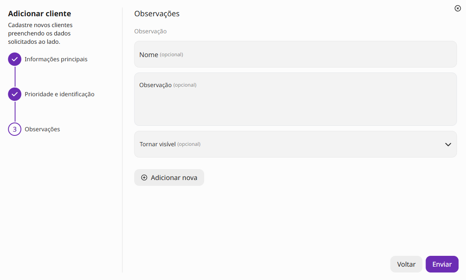The width and height of the screenshot is (466, 280).
Task: Click the Cadastre novos clientes description text
Action: tap(40, 33)
